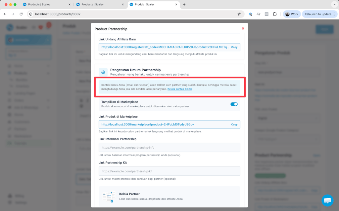This screenshot has width=339, height=211.
Task: Open the chat support bubble
Action: click(327, 200)
